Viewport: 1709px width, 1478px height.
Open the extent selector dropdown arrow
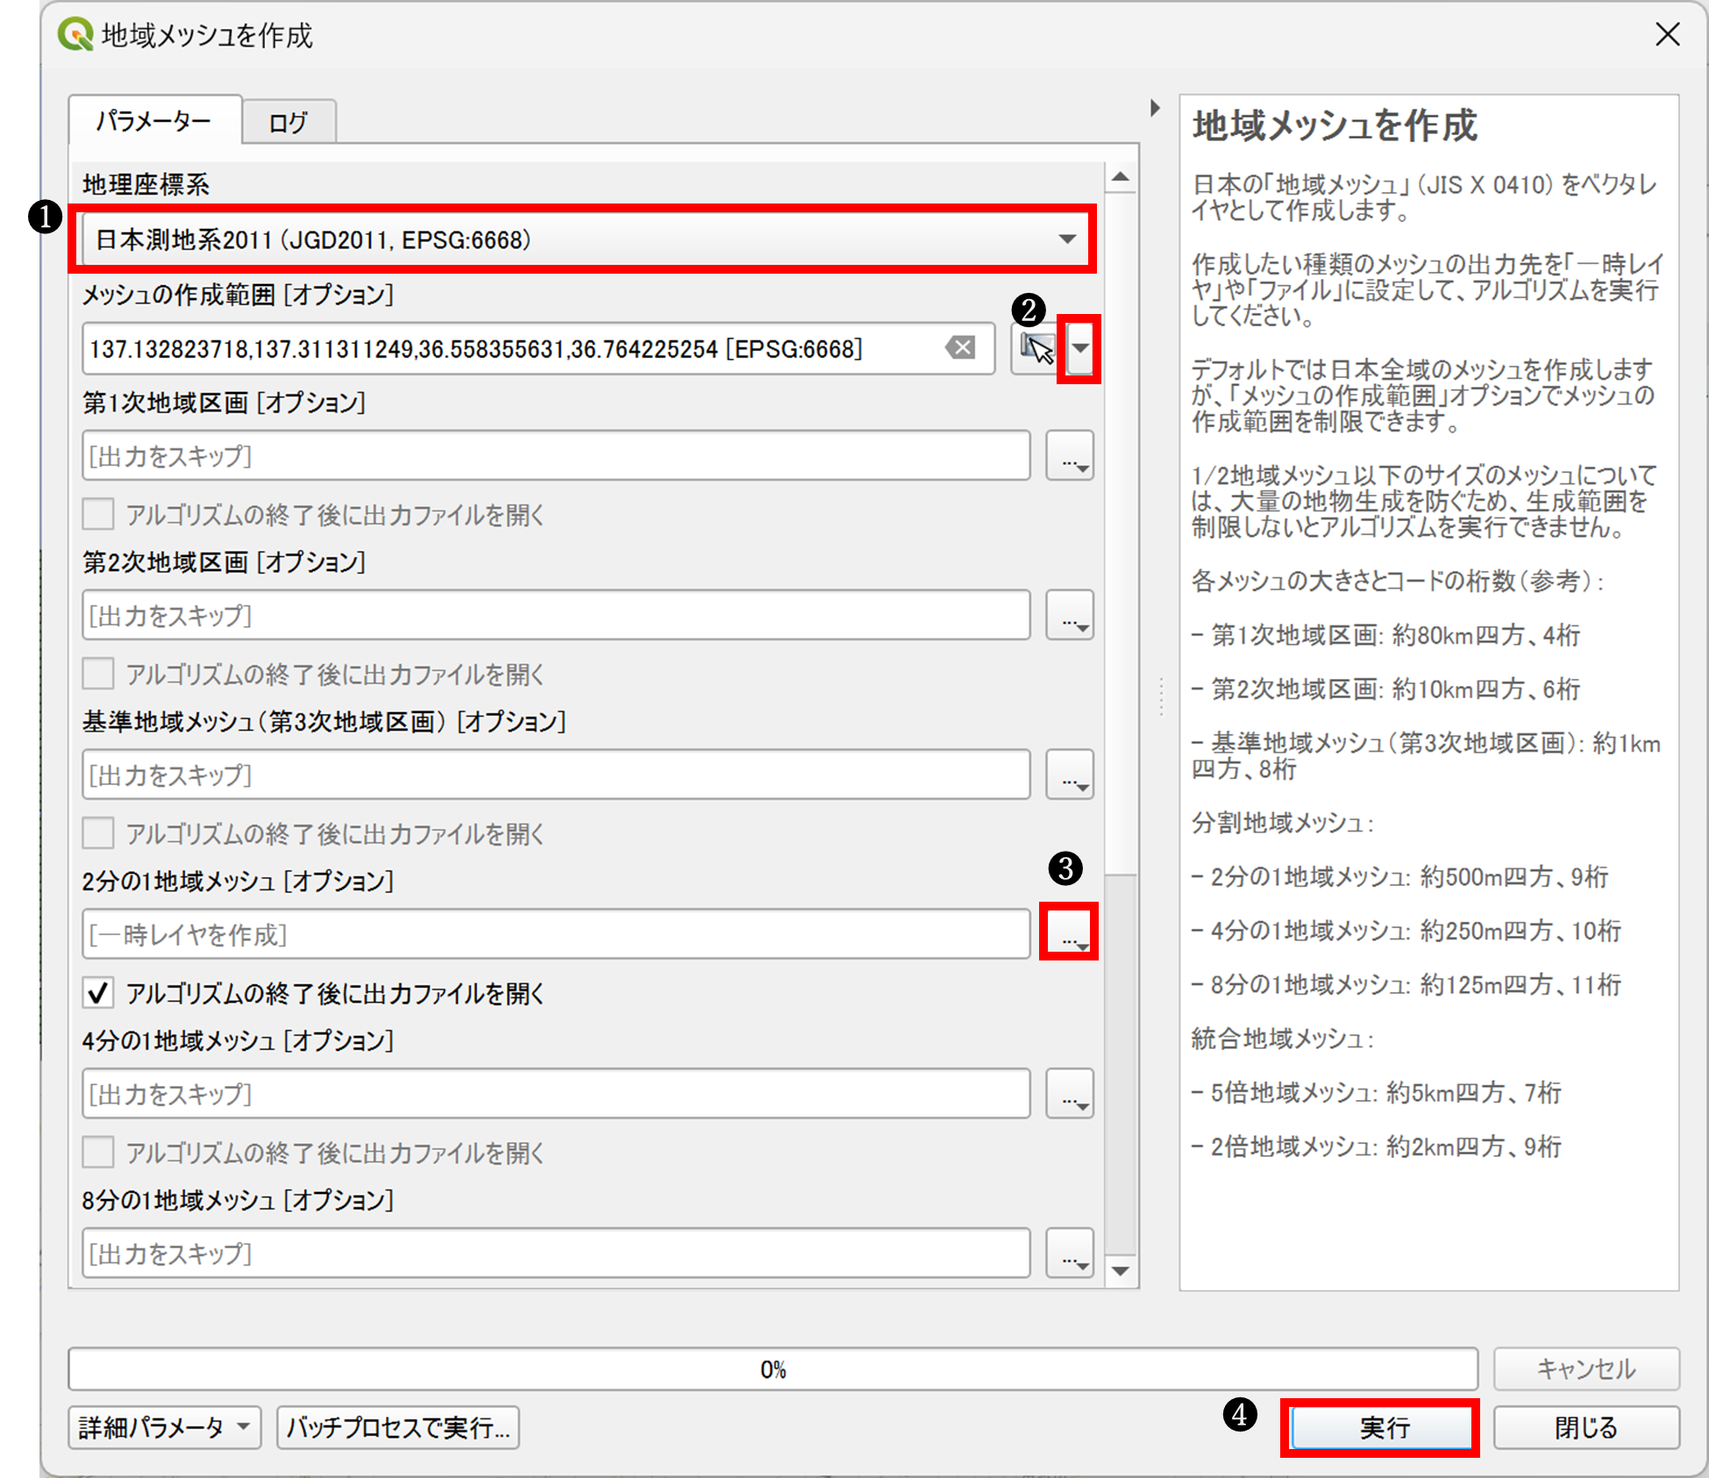1080,349
